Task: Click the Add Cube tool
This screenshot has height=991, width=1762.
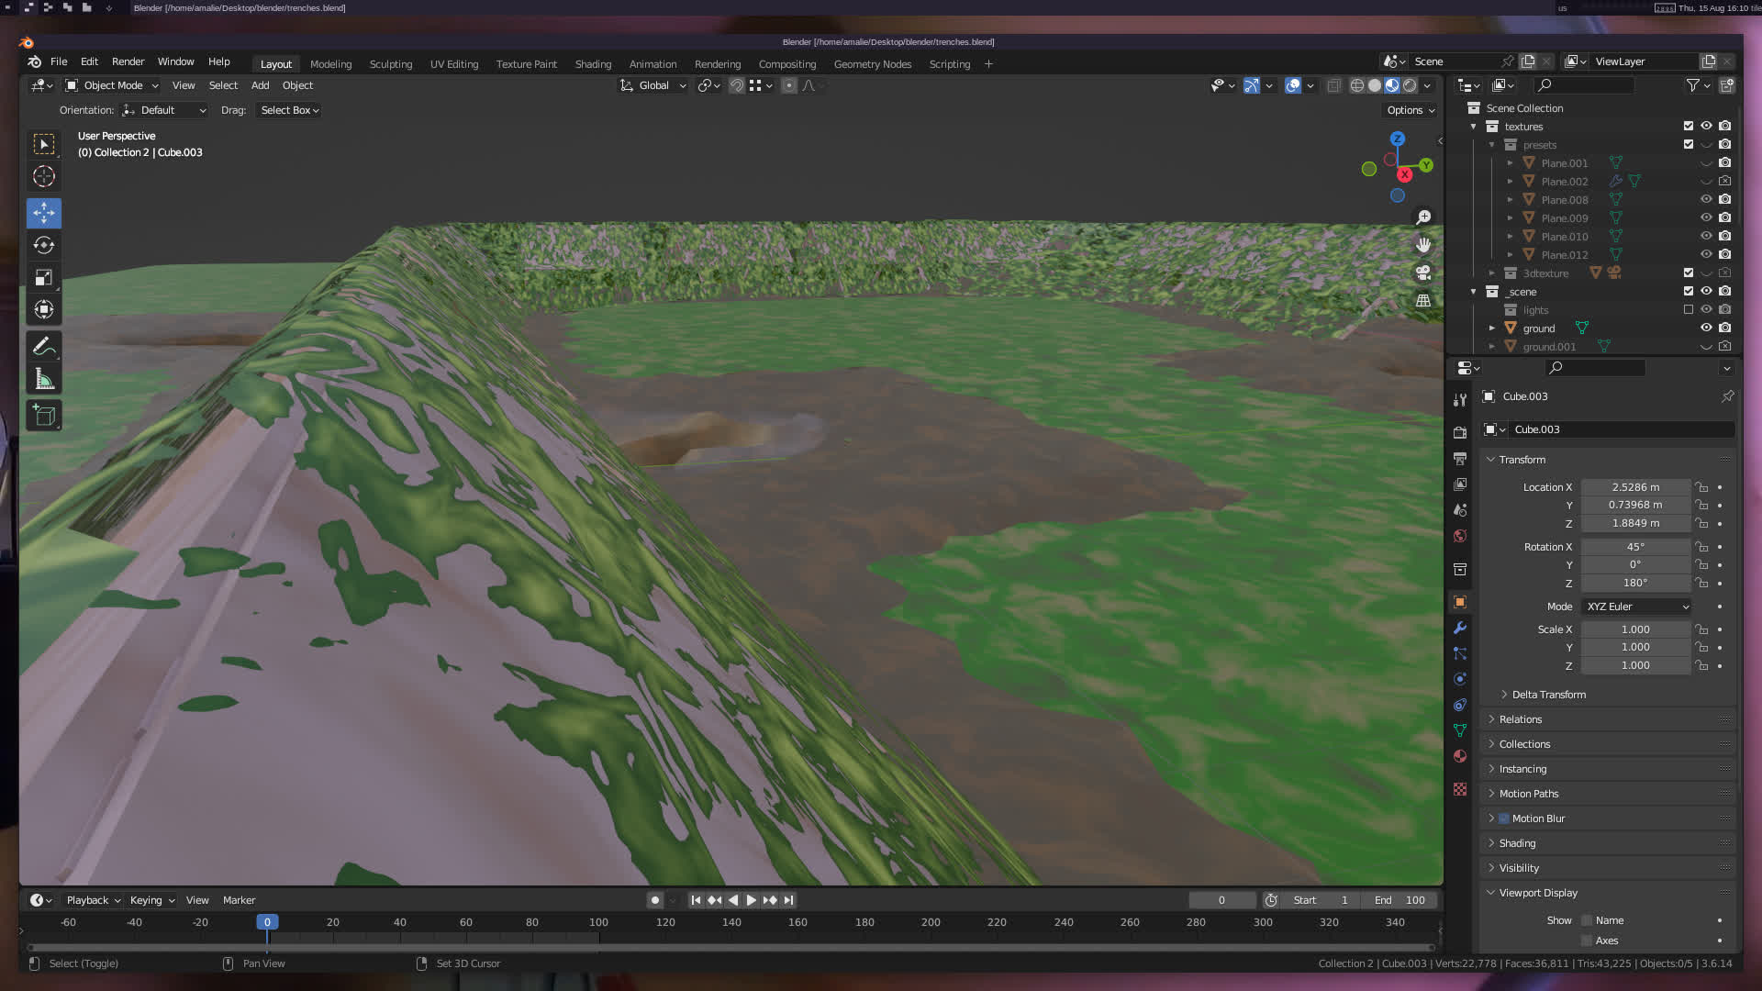Action: (x=43, y=415)
